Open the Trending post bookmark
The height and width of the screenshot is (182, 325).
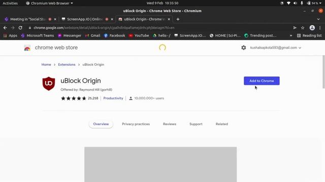[x=261, y=36]
